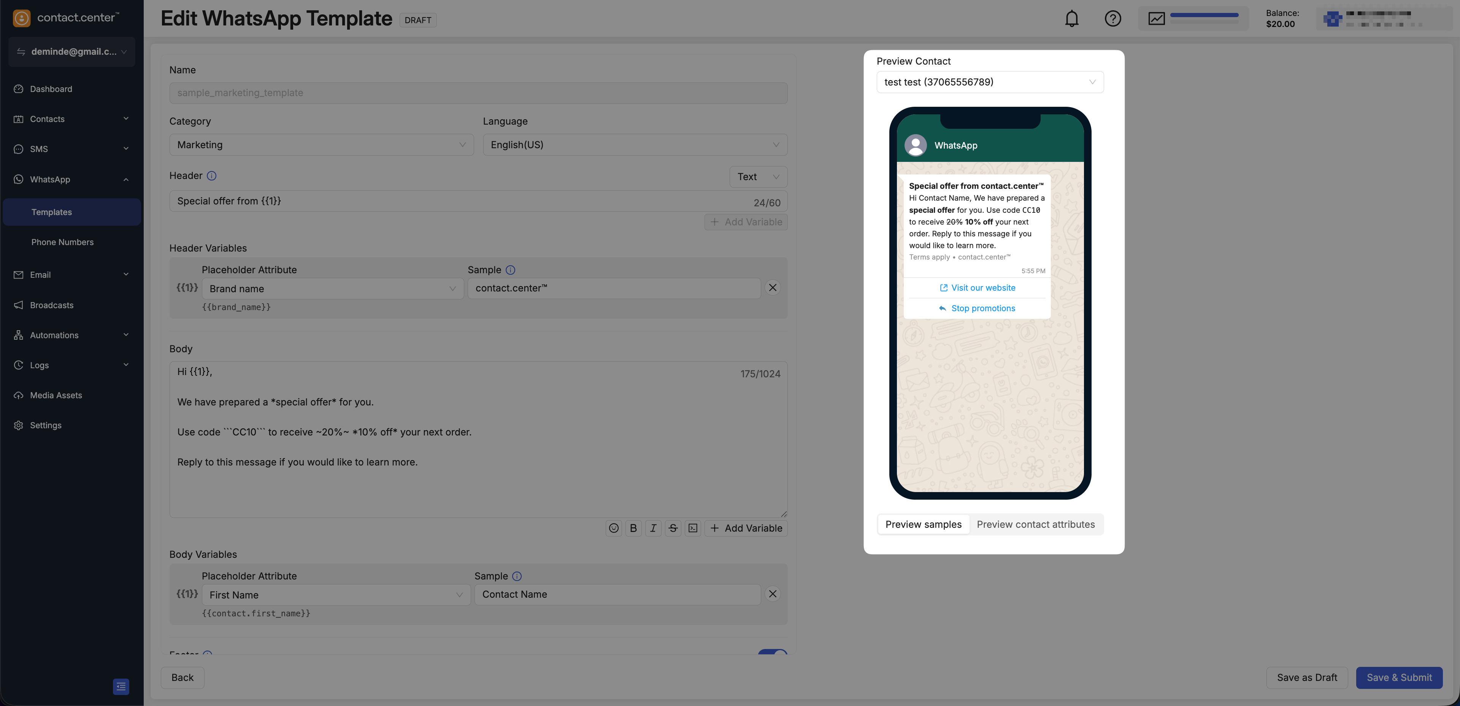Apply strikethrough formatting in body toolbar
1460x706 pixels.
pos(673,528)
